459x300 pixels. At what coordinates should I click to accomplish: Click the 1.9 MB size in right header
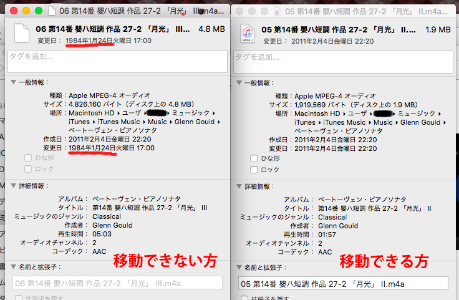(x=438, y=30)
